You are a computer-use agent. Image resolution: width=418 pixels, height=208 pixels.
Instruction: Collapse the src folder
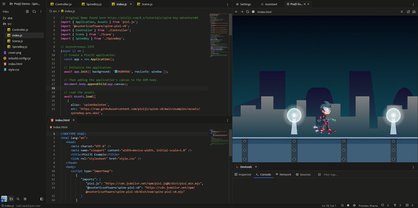click(9, 24)
